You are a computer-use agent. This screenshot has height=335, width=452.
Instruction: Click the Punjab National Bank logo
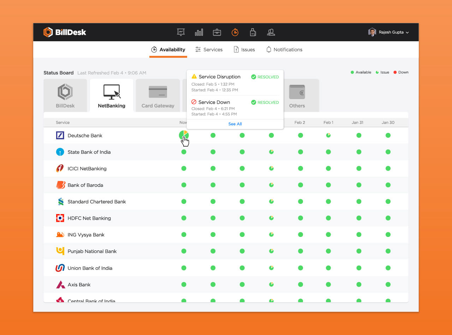60,251
